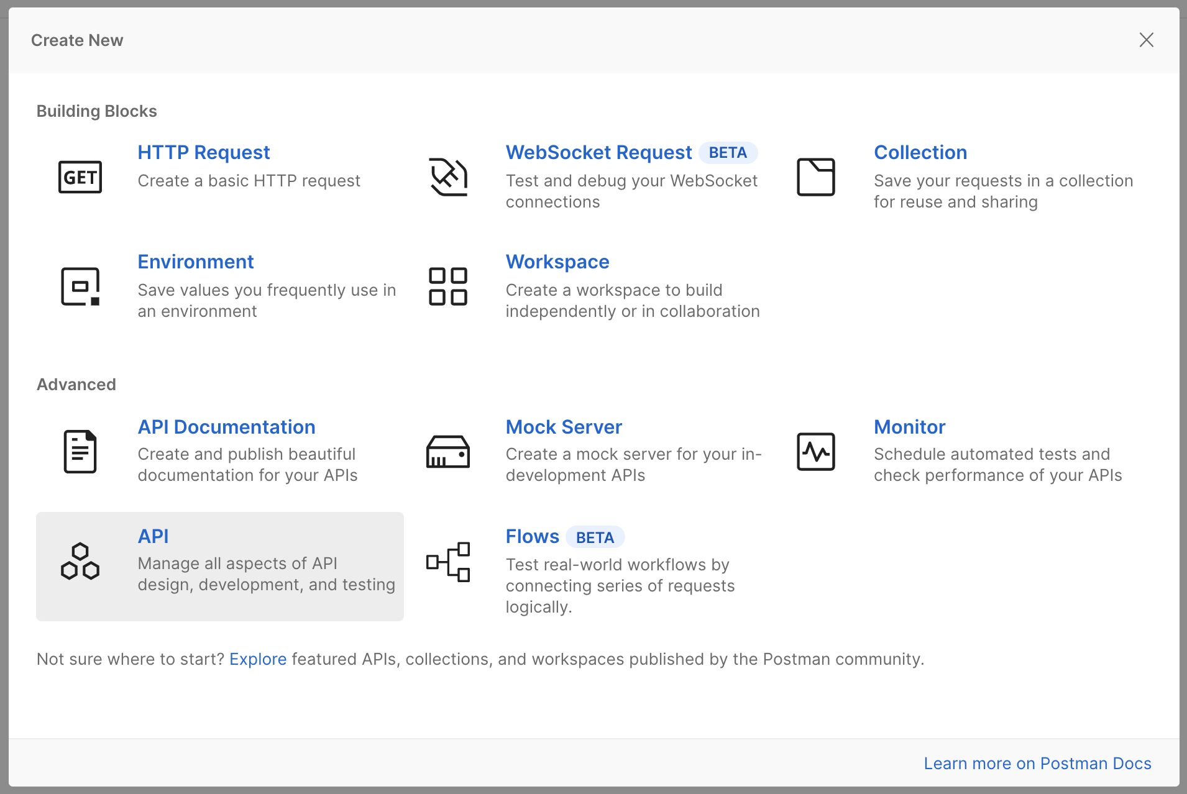
Task: Click the Monitor pulse graph icon
Action: coord(816,452)
